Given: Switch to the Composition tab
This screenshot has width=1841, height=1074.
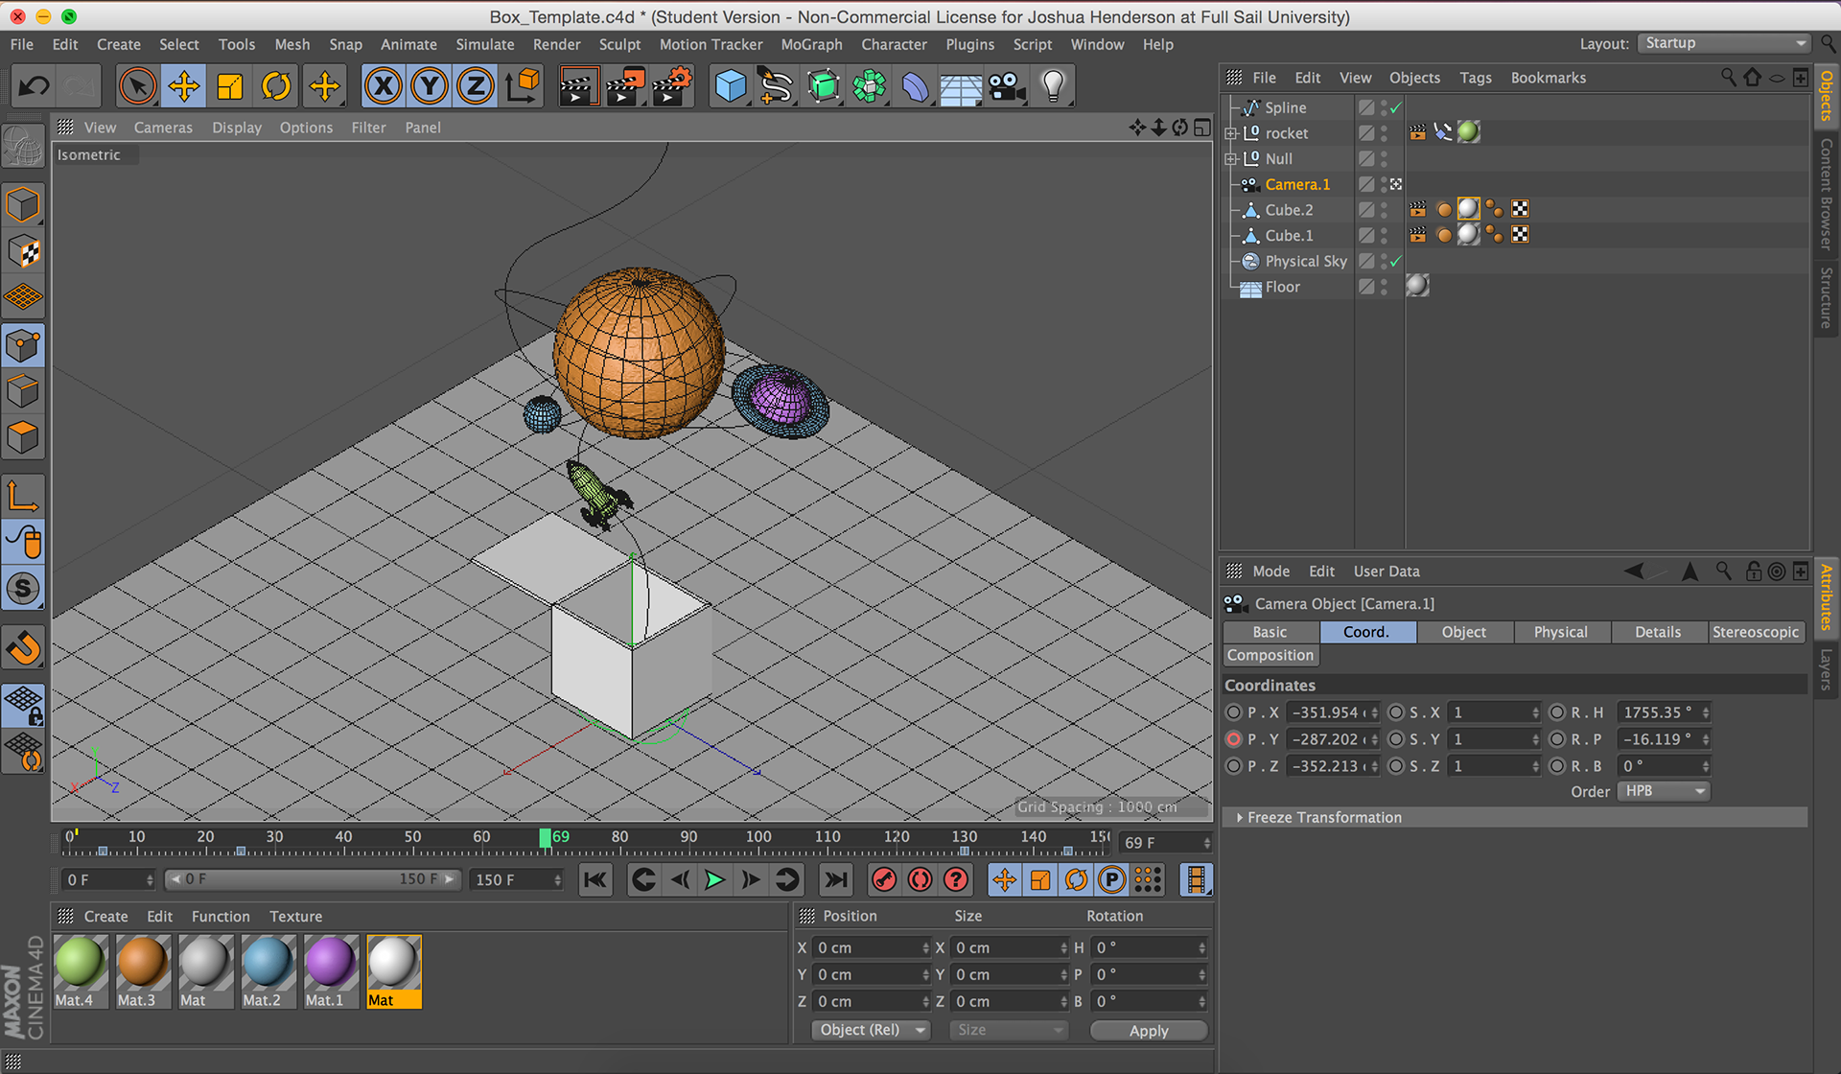Looking at the screenshot, I should click(1270, 655).
